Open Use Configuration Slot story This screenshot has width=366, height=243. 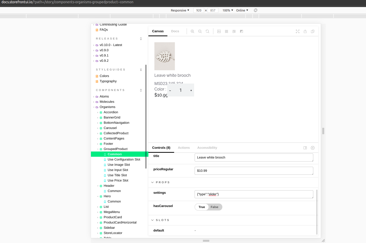[x=124, y=159]
